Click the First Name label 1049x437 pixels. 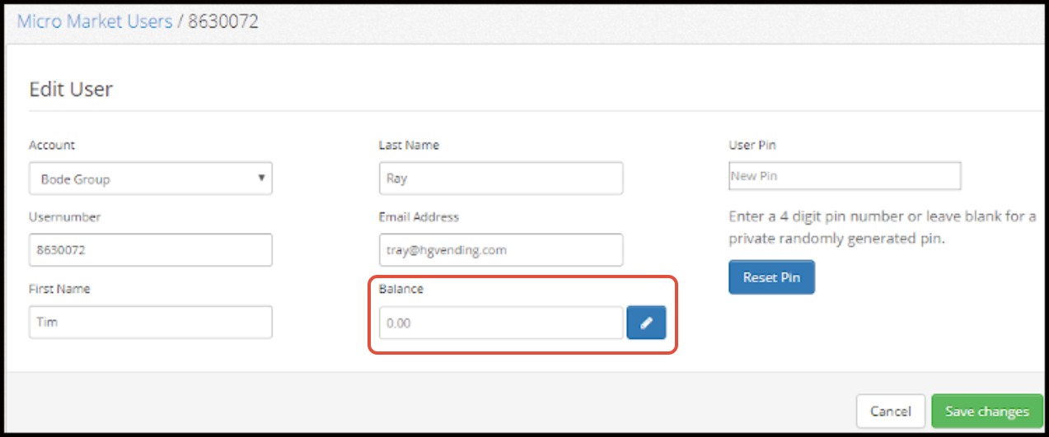coord(59,289)
